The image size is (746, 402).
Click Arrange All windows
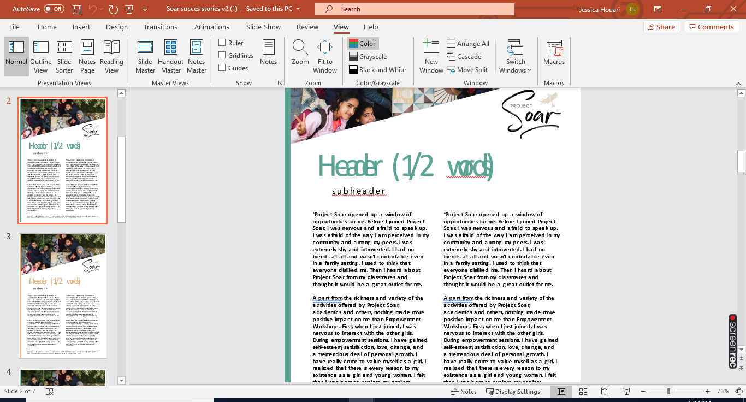point(468,44)
